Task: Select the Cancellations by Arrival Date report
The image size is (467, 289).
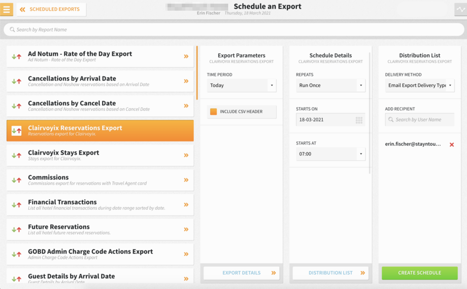Action: pos(100,81)
